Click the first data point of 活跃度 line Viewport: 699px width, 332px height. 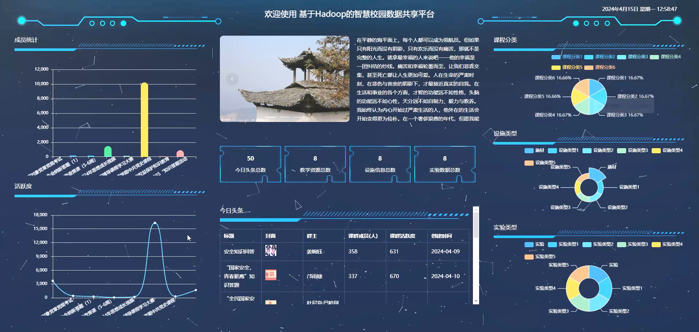pos(53,281)
